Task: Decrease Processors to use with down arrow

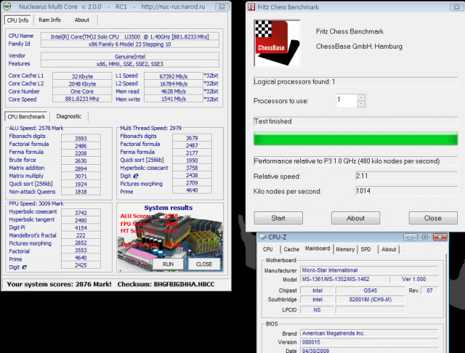Action: coord(361,104)
